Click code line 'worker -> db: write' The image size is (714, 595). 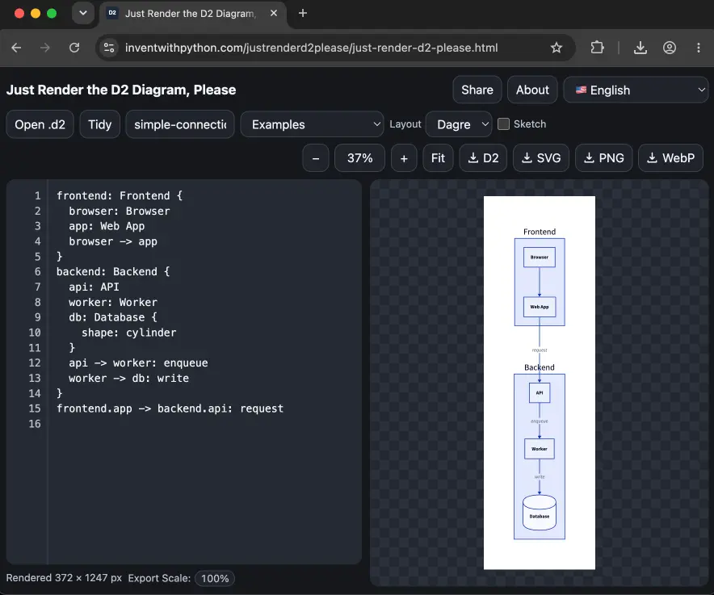tap(129, 379)
